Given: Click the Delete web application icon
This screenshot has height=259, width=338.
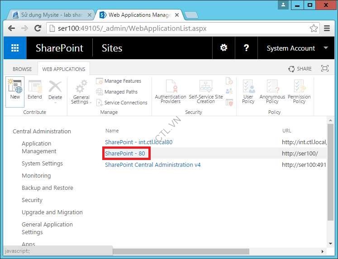Looking at the screenshot, I should [55, 90].
